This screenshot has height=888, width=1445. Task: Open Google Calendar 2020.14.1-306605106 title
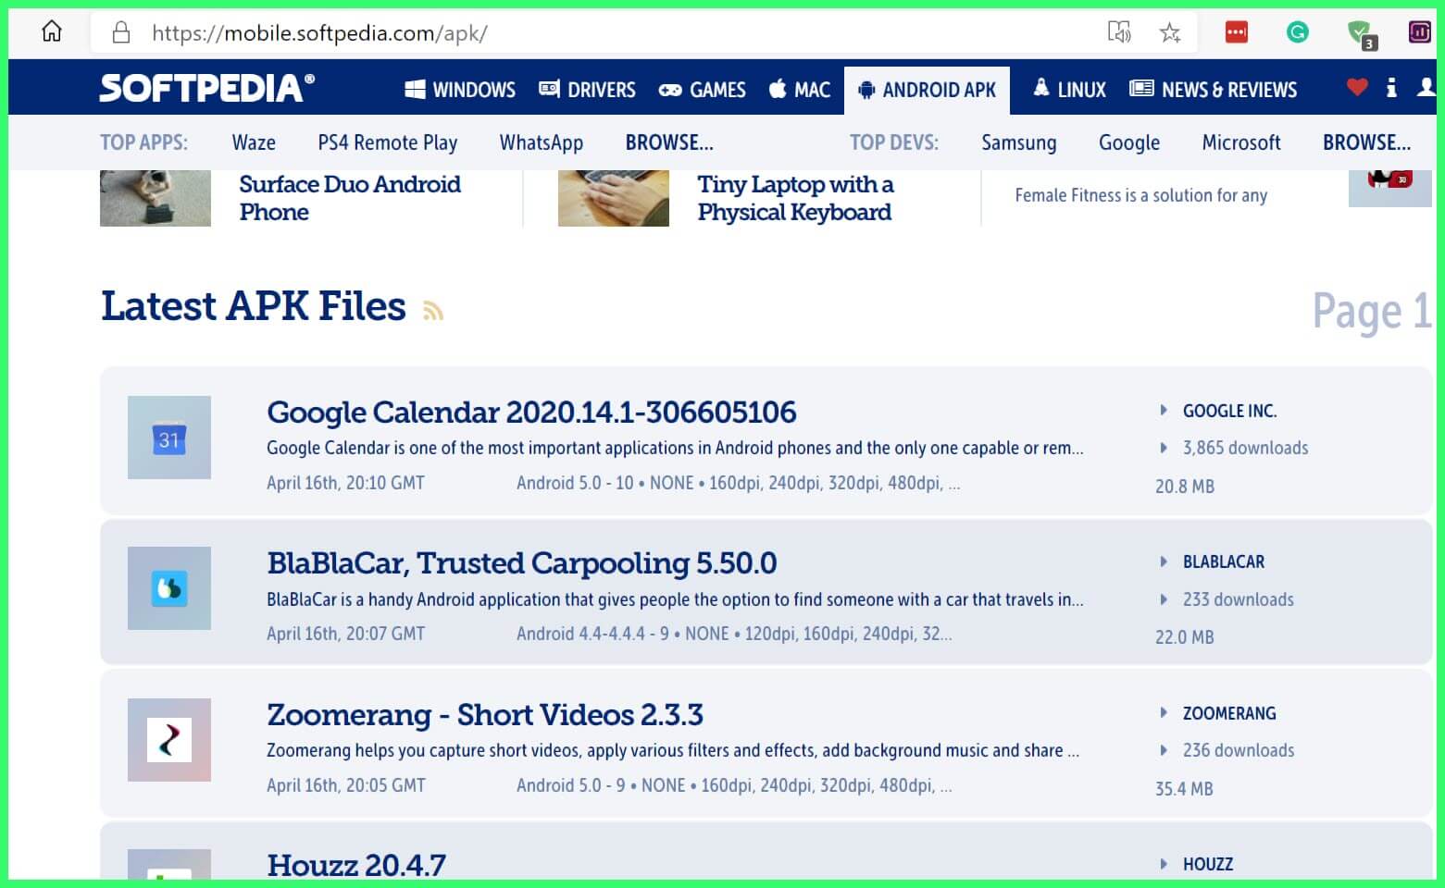point(531,412)
